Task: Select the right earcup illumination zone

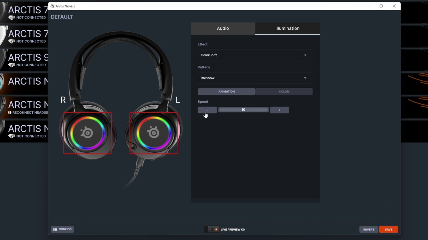Action: click(x=87, y=133)
